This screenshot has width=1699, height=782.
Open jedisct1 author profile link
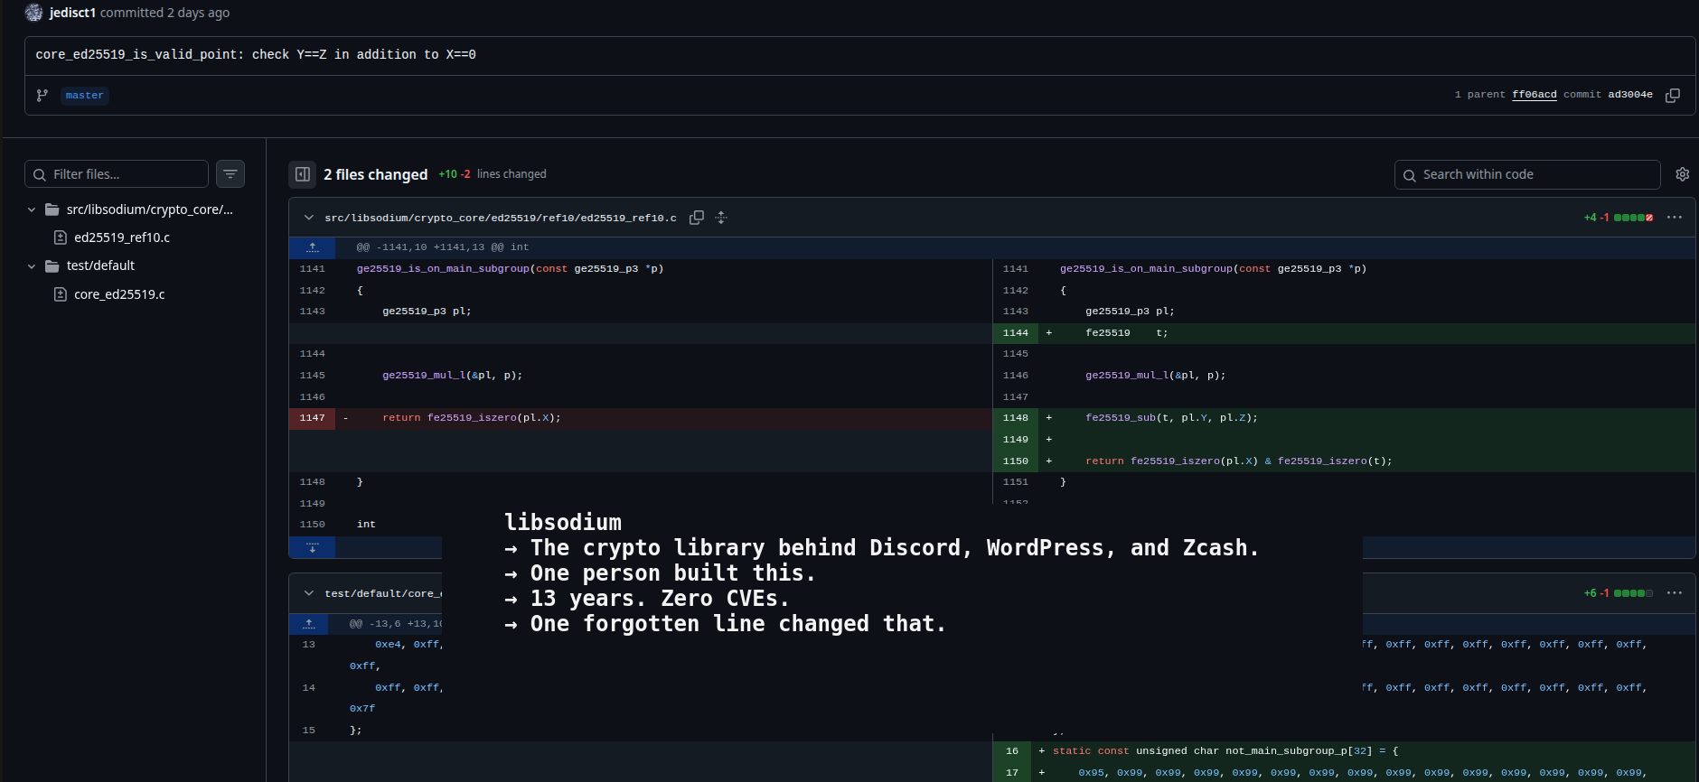coord(72,13)
